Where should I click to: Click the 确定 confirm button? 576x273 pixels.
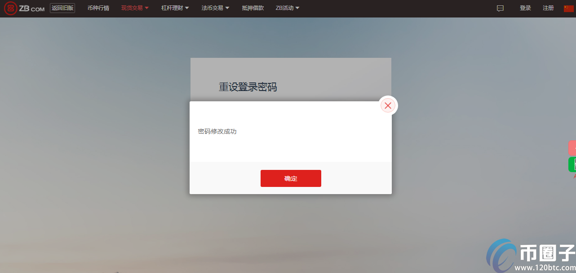[x=291, y=178]
